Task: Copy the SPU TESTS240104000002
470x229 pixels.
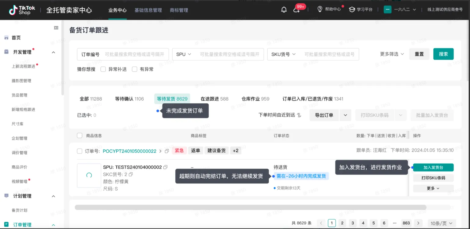Action: (x=166, y=167)
